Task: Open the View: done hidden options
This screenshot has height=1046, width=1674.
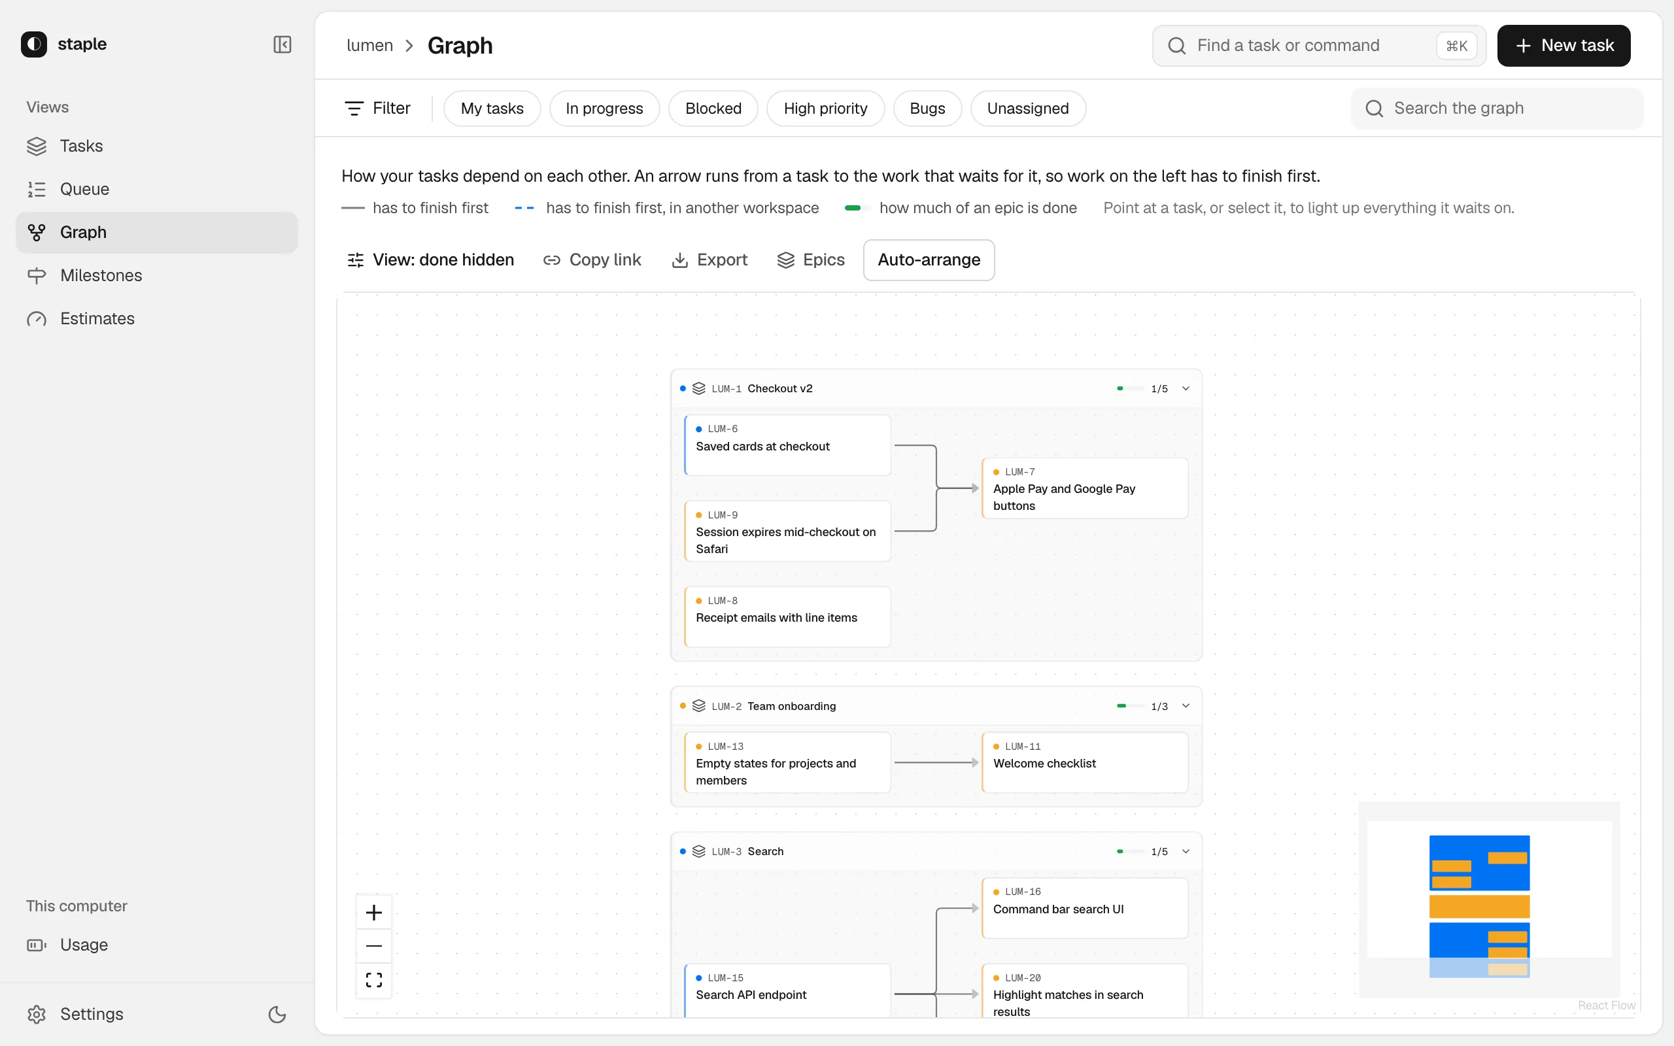Action: (430, 260)
